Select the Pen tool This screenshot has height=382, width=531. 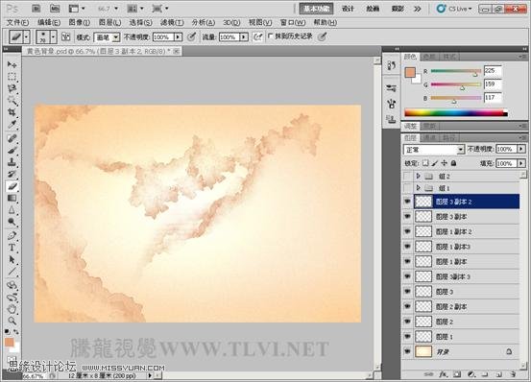[x=12, y=236]
